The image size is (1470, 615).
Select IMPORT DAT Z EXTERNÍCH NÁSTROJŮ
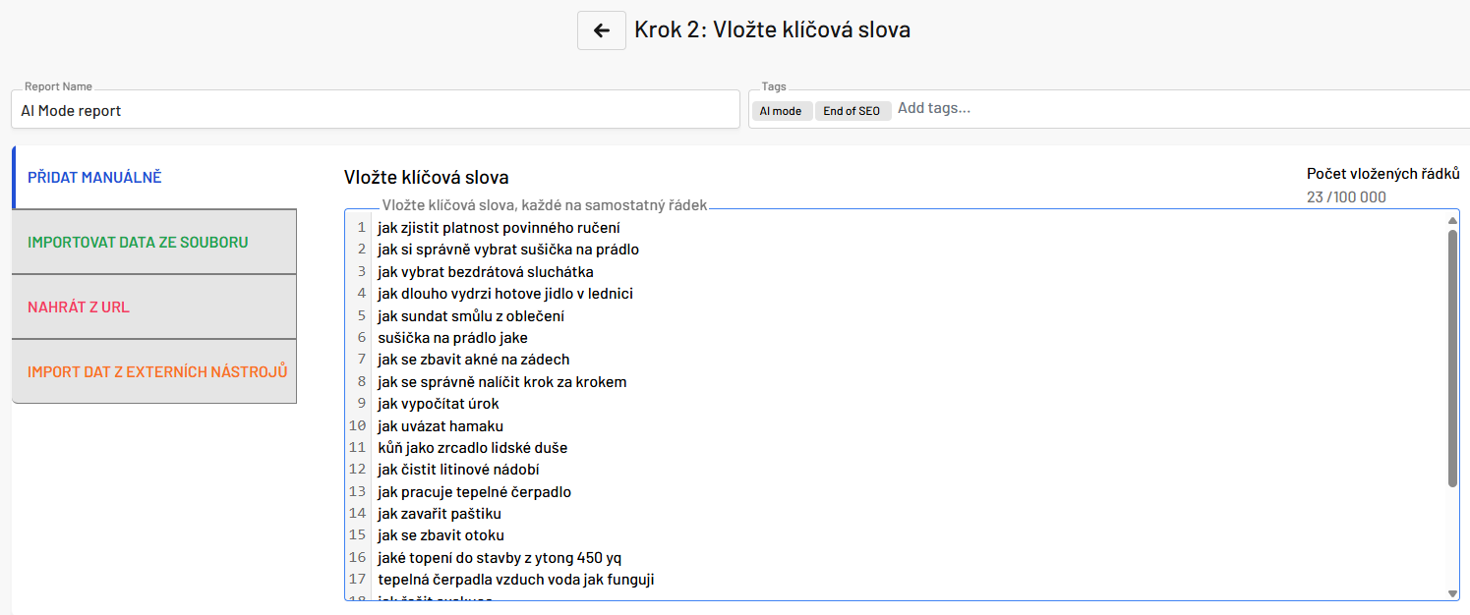pyautogui.click(x=154, y=371)
